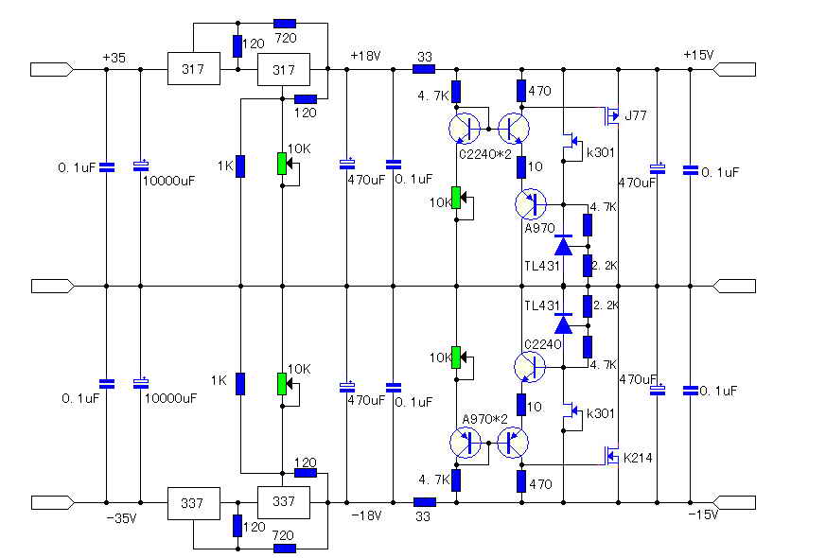Click the 0.1uF capacitor nearest the +15V output

[x=691, y=170]
